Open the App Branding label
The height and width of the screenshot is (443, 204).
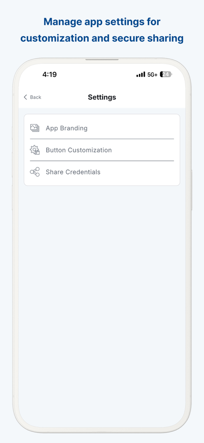(x=67, y=128)
